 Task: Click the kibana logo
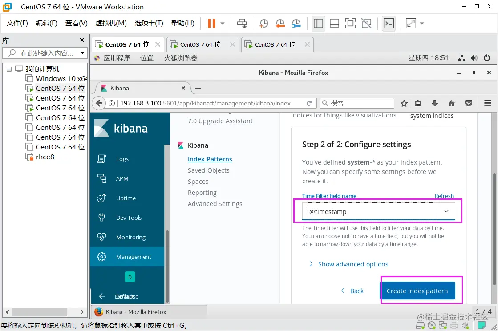(x=121, y=128)
